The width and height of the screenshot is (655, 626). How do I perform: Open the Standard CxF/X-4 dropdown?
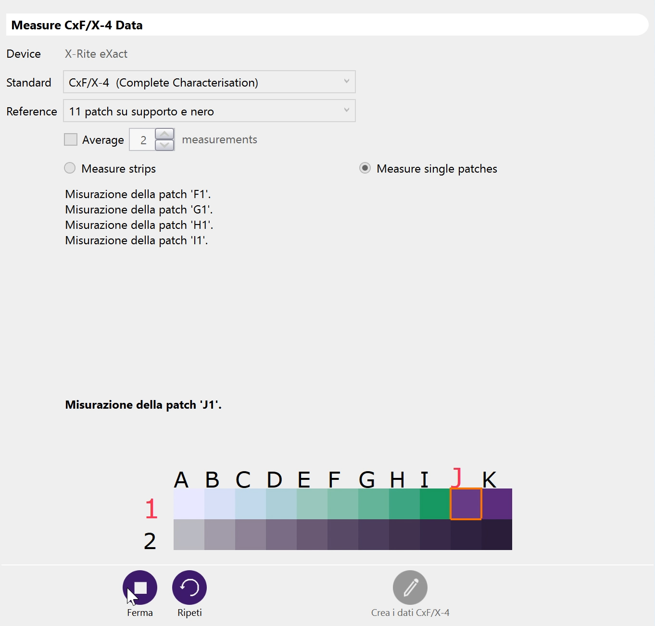(209, 82)
